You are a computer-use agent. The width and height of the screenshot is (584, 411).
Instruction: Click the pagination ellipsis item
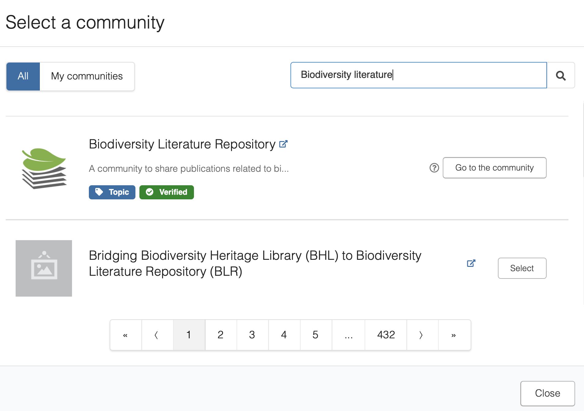coord(348,335)
